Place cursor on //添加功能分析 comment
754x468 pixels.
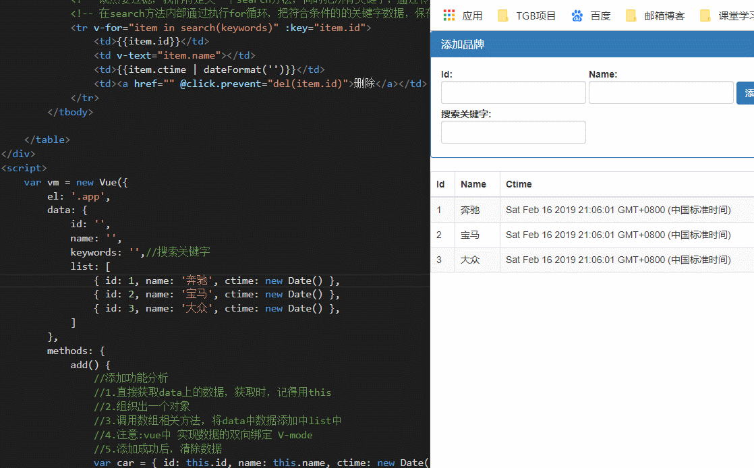coord(131,378)
